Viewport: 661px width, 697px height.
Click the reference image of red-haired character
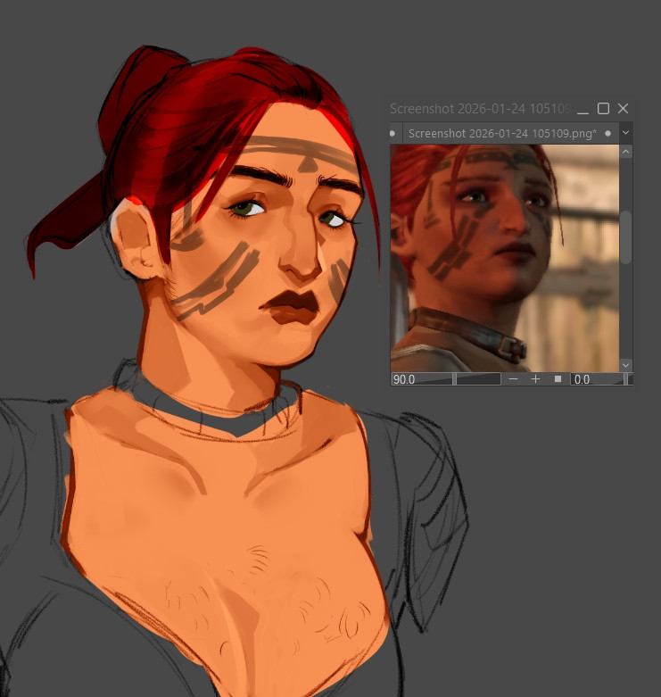pos(505,258)
